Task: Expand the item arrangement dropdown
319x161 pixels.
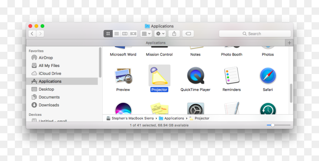Action: click(x=146, y=34)
